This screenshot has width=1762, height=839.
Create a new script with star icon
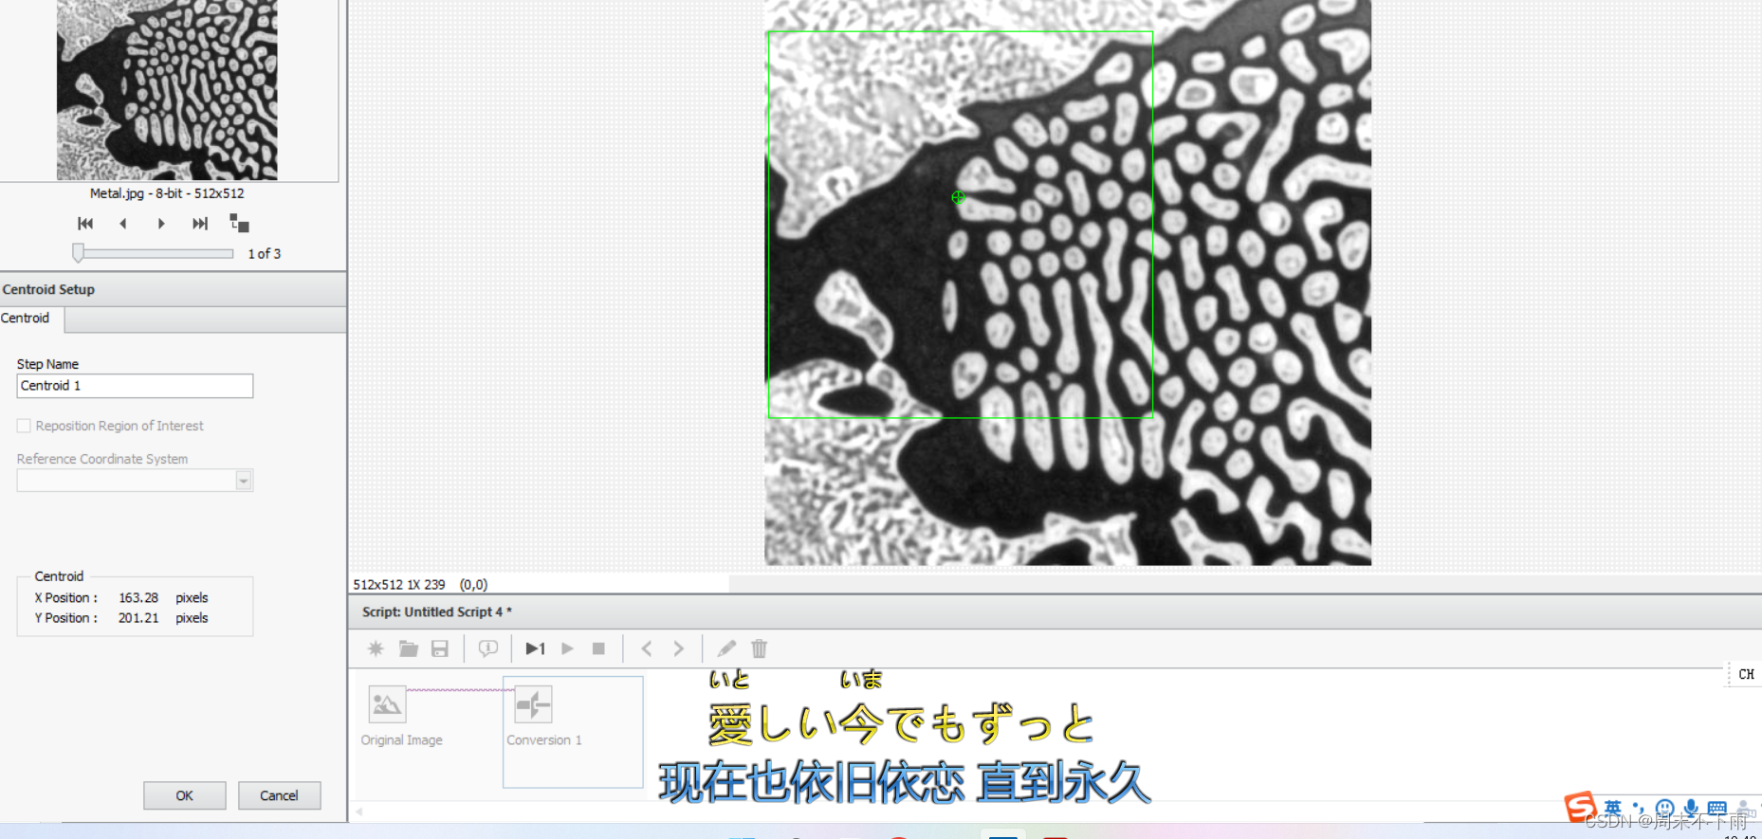pyautogui.click(x=376, y=648)
